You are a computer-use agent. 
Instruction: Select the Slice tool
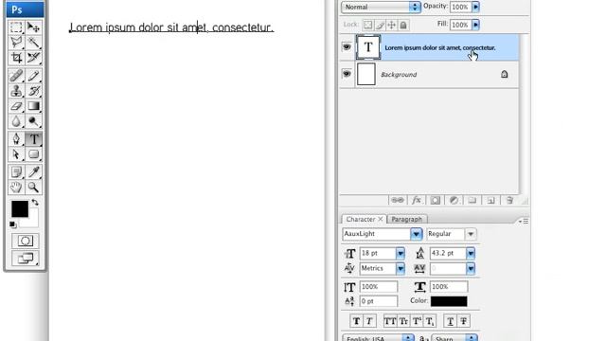(34, 58)
